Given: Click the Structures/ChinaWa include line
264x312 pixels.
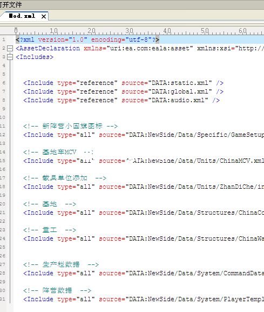Looking at the screenshot, I should point(144,238).
